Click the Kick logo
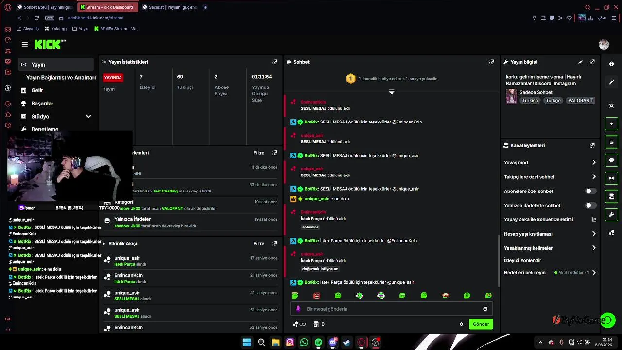Screen dimensions: 622x350 coord(50,44)
